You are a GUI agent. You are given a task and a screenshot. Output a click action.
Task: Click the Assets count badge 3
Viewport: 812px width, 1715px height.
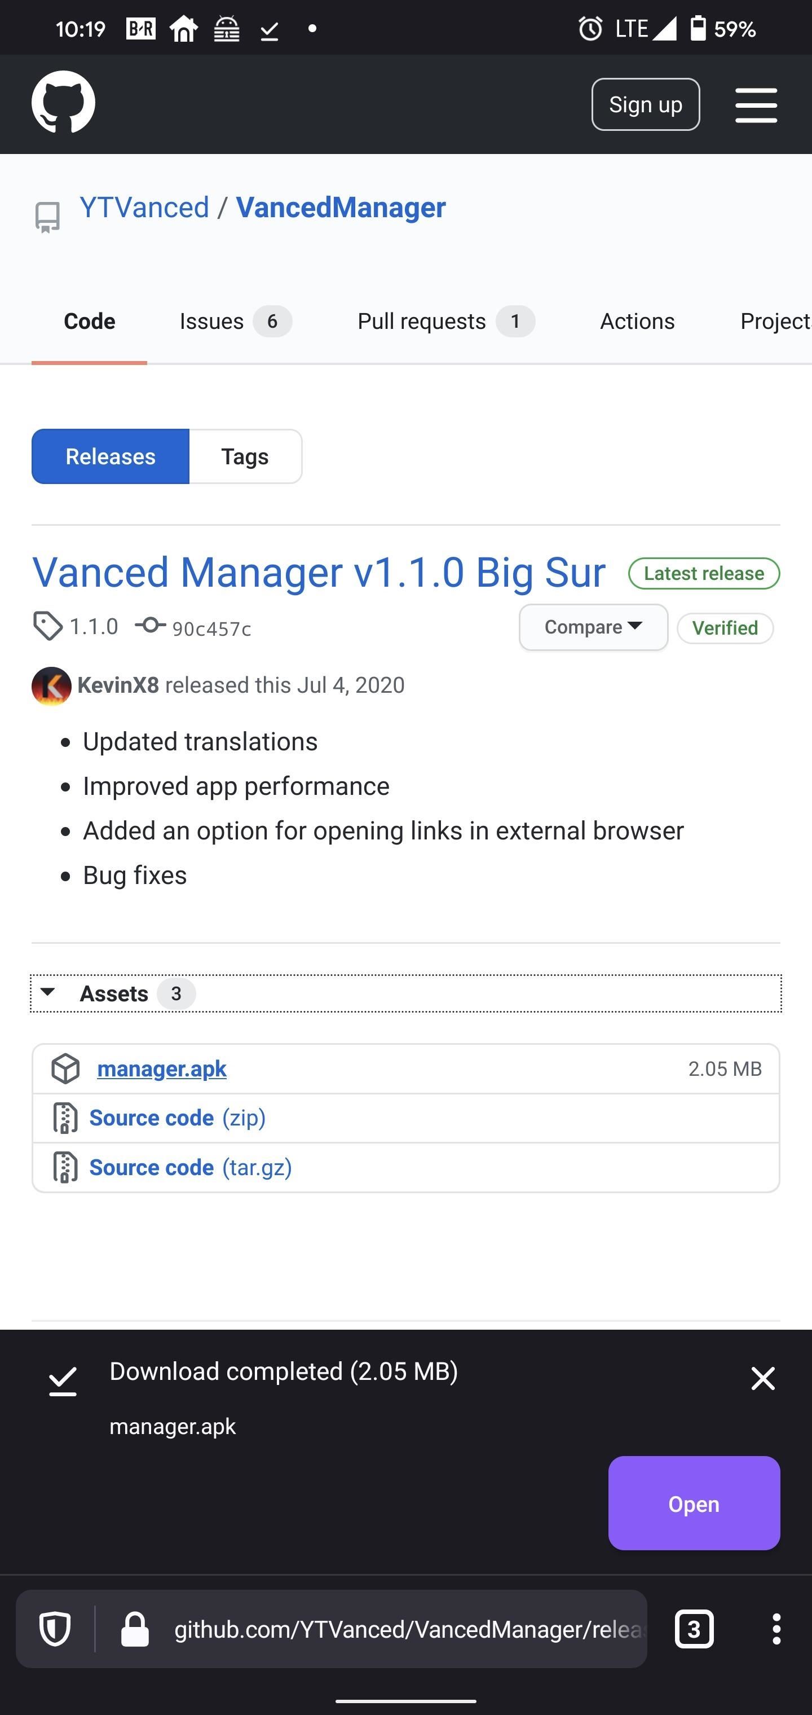click(176, 994)
